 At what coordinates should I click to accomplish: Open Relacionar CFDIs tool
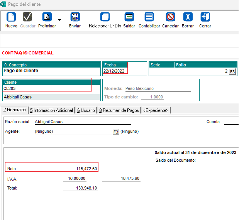(x=105, y=17)
